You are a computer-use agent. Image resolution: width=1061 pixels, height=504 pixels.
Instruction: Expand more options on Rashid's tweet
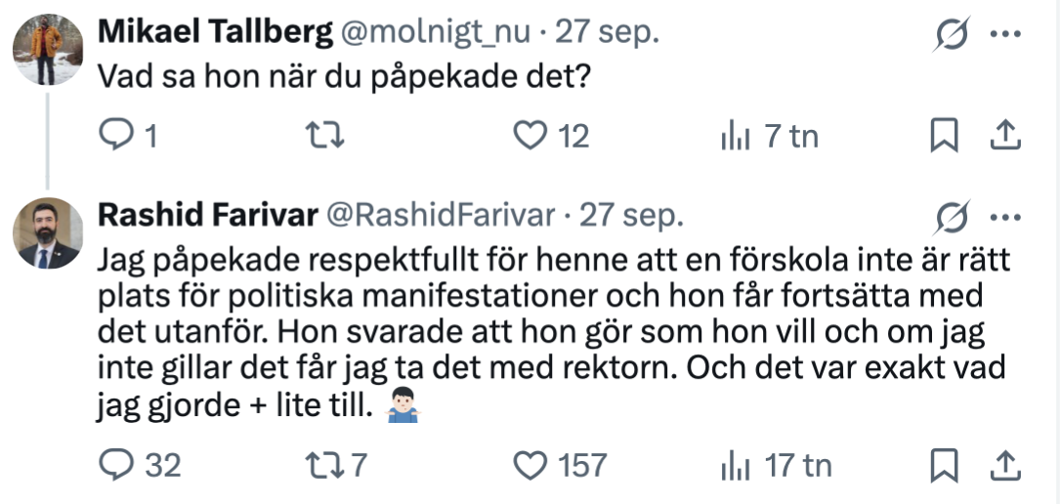click(1005, 216)
